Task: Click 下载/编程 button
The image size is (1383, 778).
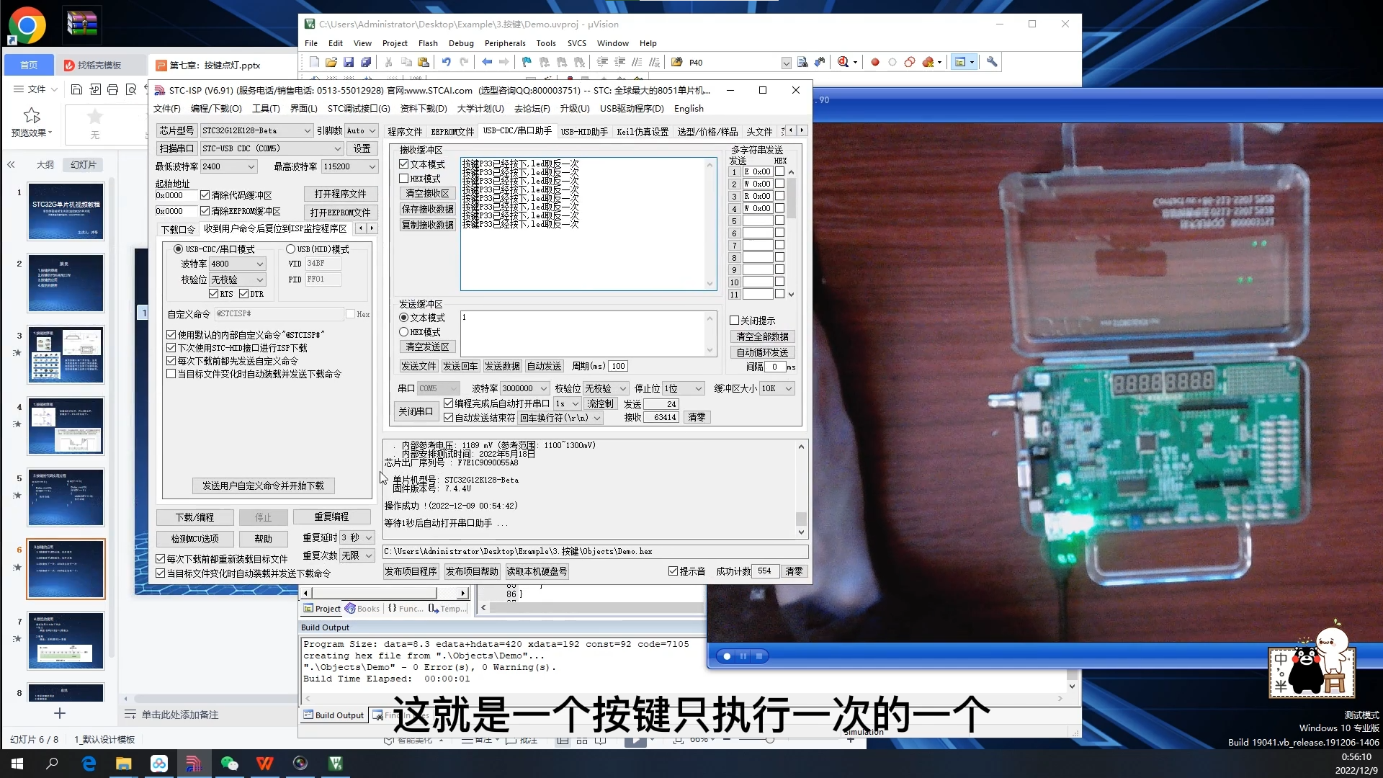Action: point(195,517)
